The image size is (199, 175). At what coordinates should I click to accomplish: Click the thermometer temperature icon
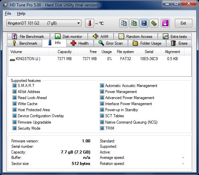click(89, 23)
